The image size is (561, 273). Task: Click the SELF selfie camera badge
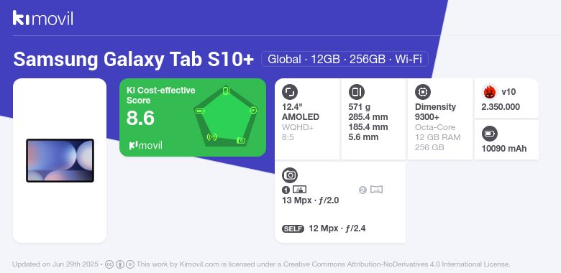tap(293, 228)
